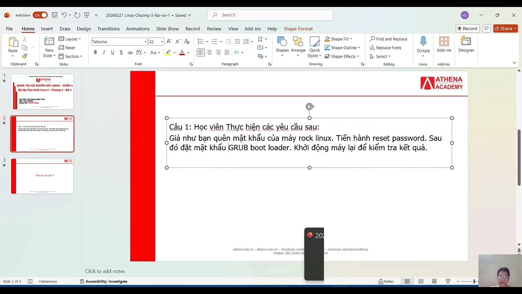Paste clipboard contents with Paste icon
Viewport: 522px width, 294px height.
pyautogui.click(x=13, y=42)
